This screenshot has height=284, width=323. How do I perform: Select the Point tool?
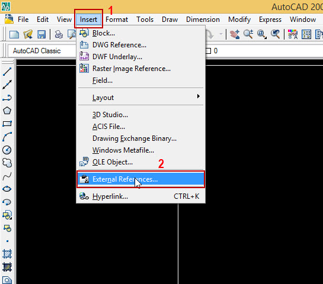[x=8, y=241]
